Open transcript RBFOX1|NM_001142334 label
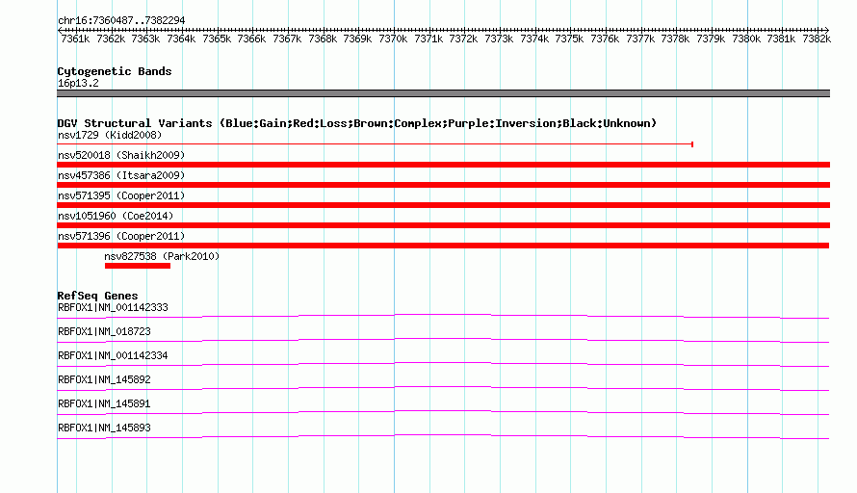Image resolution: width=857 pixels, height=493 pixels. [113, 356]
